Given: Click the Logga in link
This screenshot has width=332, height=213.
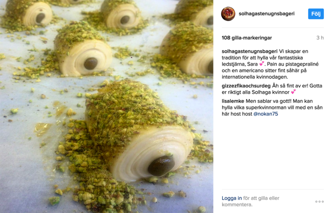Looking at the screenshot, I should pyautogui.click(x=232, y=198).
